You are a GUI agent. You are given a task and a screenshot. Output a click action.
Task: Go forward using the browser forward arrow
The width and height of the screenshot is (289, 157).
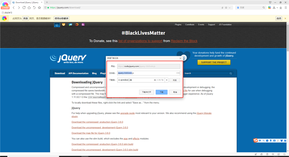coord(19,7)
